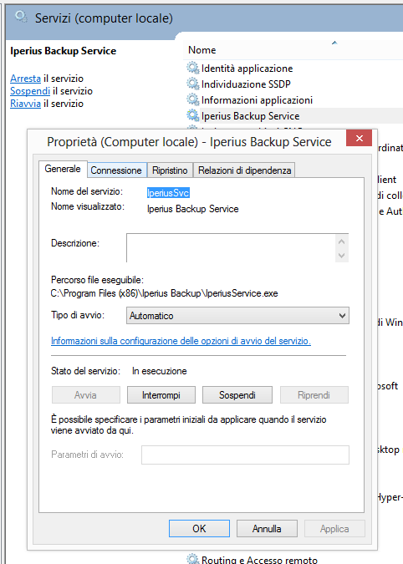The width and height of the screenshot is (403, 564).
Task: Click the executable path text IperiusService.exe
Action: click(x=164, y=293)
